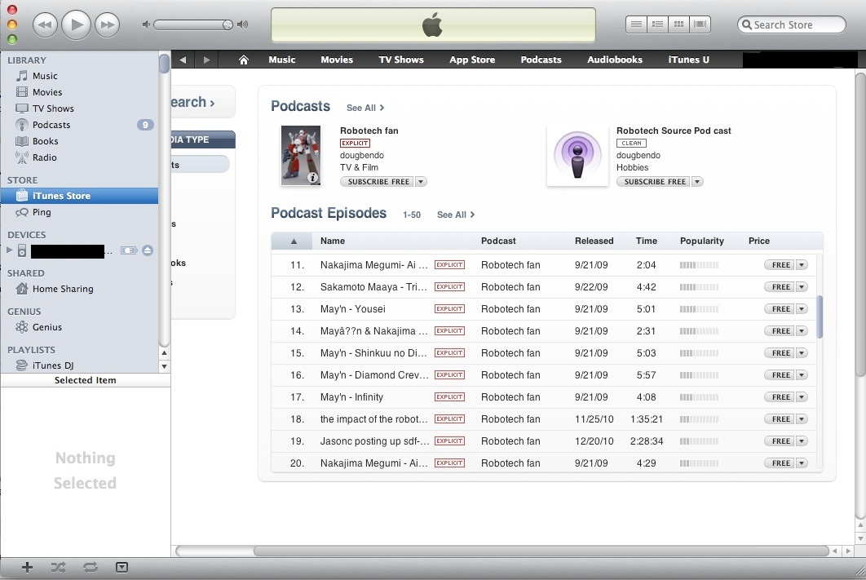
Task: Get free episode May'n - Yousei
Action: pos(780,309)
